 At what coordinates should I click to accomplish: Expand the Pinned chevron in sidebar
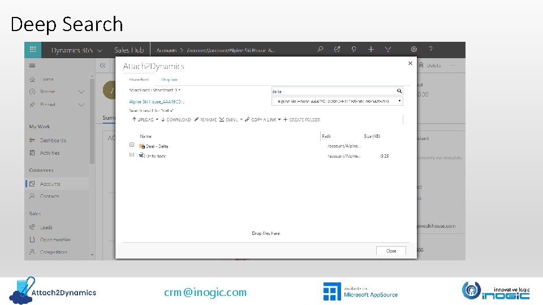click(81, 104)
